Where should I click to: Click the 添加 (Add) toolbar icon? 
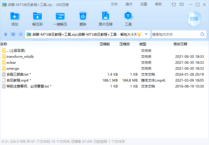click(15, 16)
